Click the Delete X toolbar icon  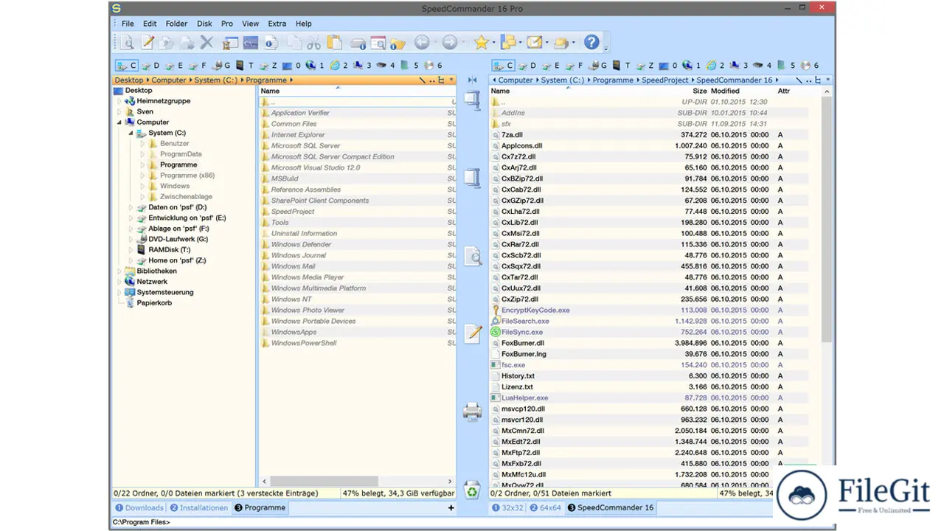(x=206, y=43)
